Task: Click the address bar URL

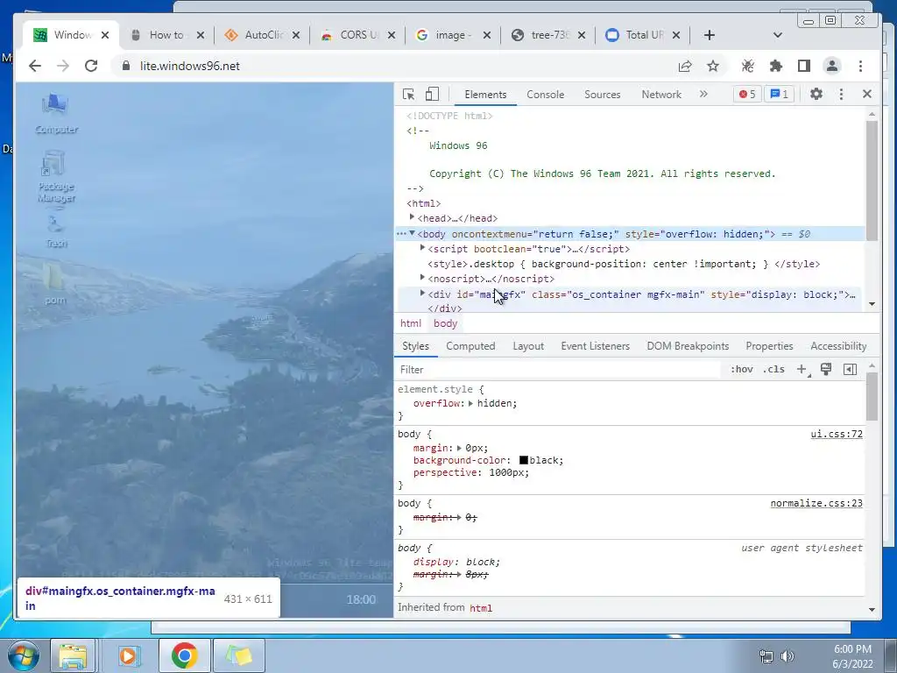Action: 190,66
